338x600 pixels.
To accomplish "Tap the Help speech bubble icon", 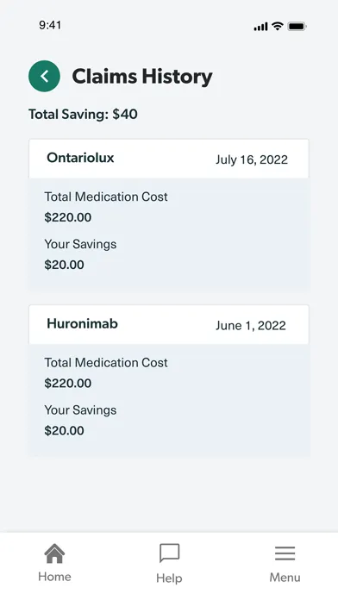I will tap(169, 553).
